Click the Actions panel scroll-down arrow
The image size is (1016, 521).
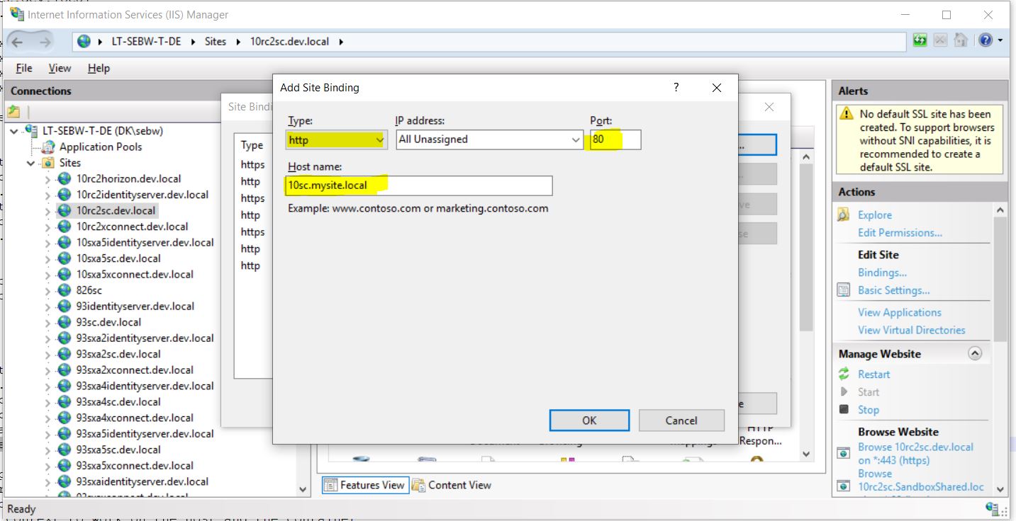point(1000,488)
